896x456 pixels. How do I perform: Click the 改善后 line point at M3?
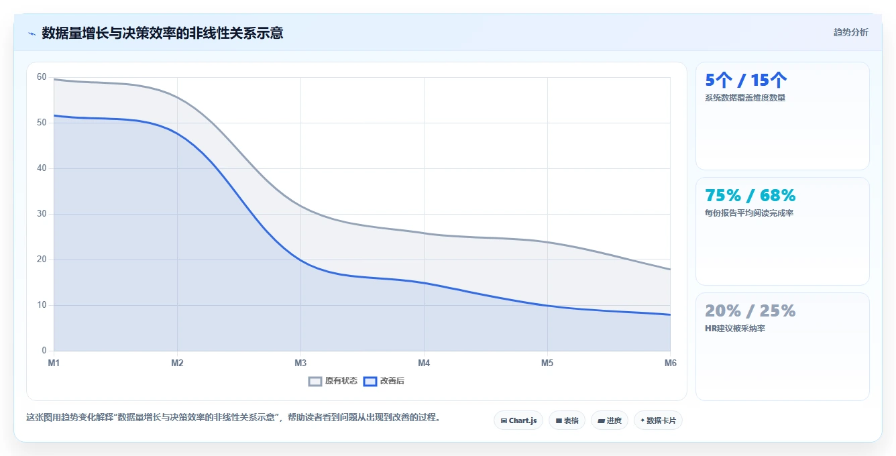pyautogui.click(x=300, y=260)
